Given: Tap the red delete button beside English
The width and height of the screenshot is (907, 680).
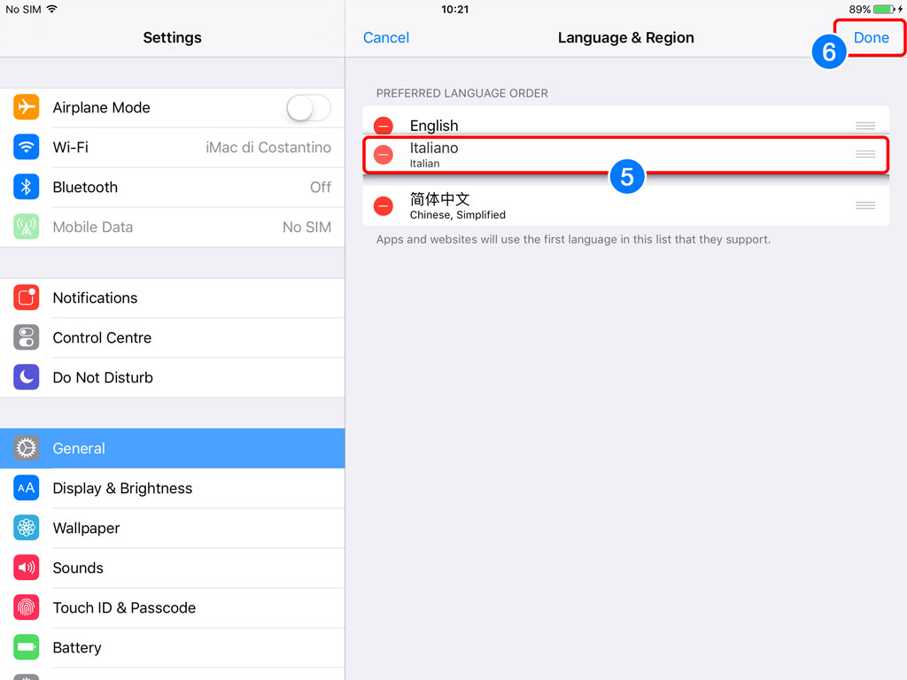Looking at the screenshot, I should pos(383,126).
